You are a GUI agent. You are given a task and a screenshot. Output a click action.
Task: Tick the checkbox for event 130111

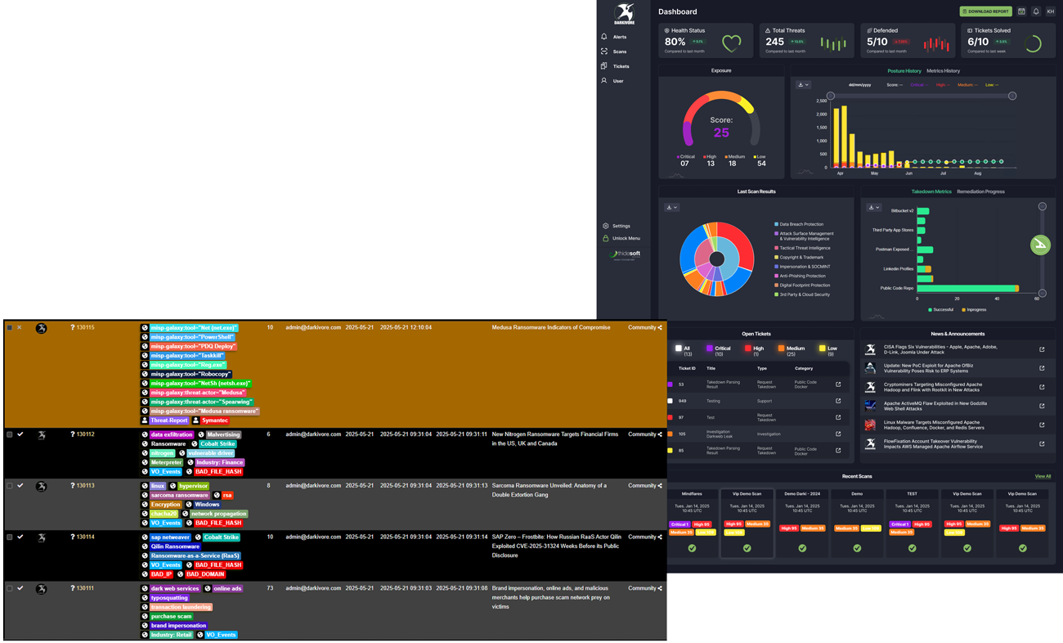[x=10, y=588]
